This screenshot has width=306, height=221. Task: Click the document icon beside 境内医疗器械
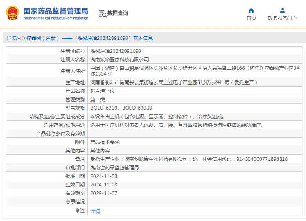pos(9,38)
